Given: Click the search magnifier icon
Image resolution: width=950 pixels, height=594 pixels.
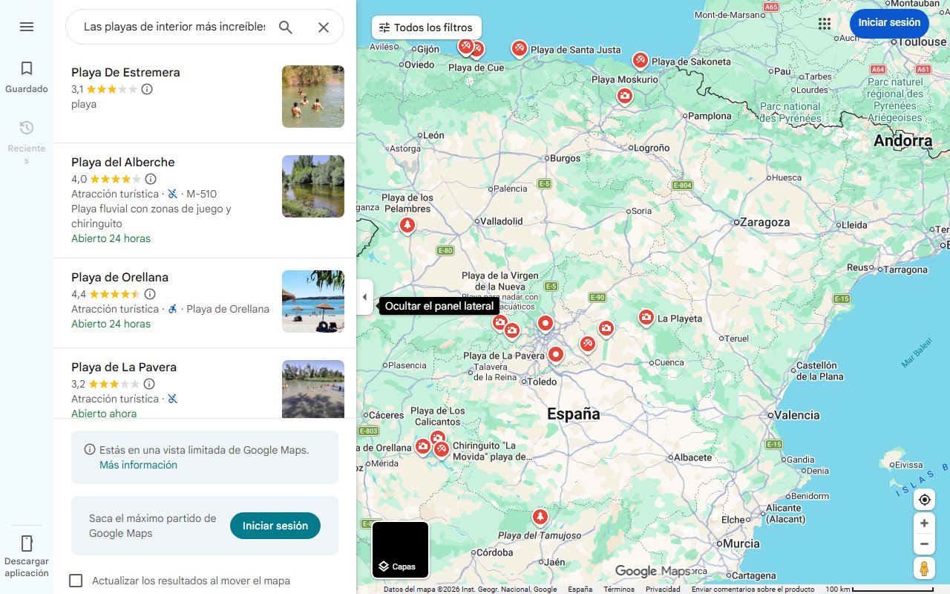Looking at the screenshot, I should pos(285,27).
